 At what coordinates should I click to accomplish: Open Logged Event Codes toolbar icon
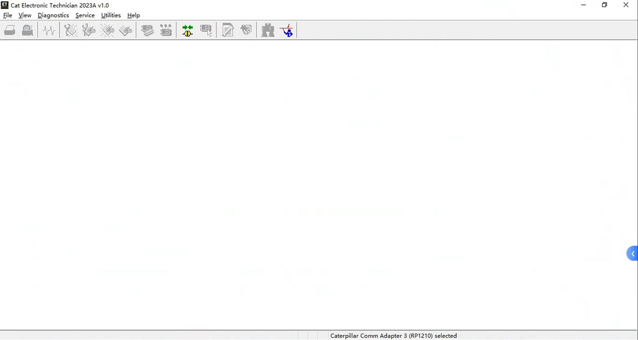click(125, 31)
